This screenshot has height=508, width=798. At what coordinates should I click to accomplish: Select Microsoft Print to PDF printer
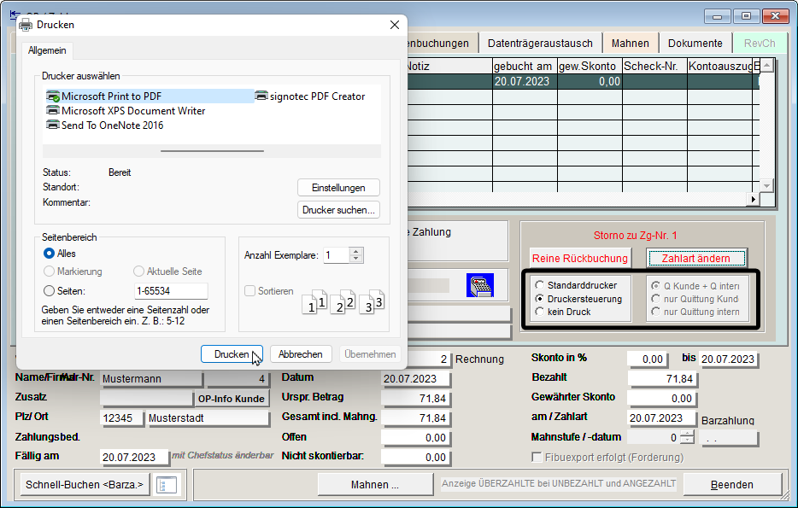pos(150,96)
